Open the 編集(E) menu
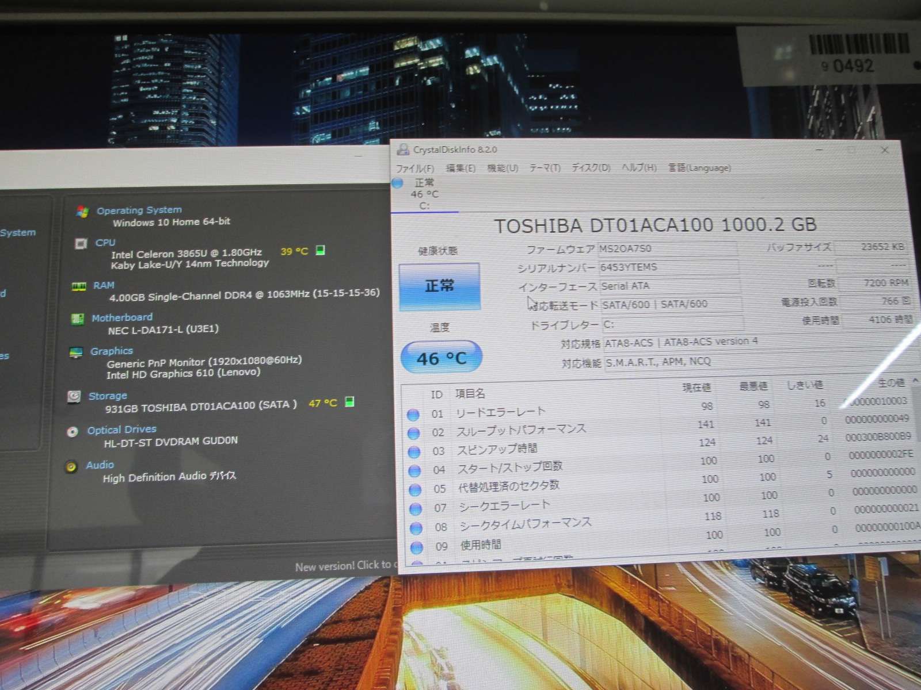 461,168
